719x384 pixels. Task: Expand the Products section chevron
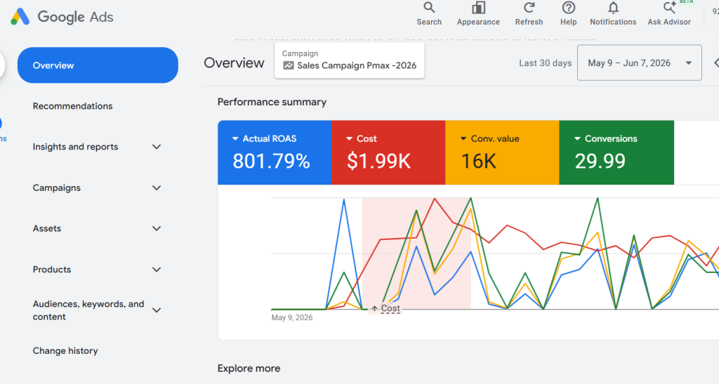157,270
